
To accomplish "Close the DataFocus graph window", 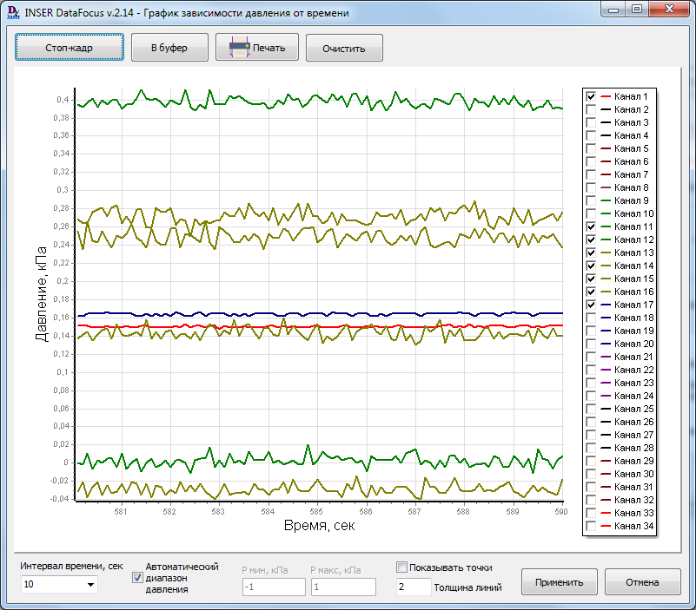I will coord(670,10).
